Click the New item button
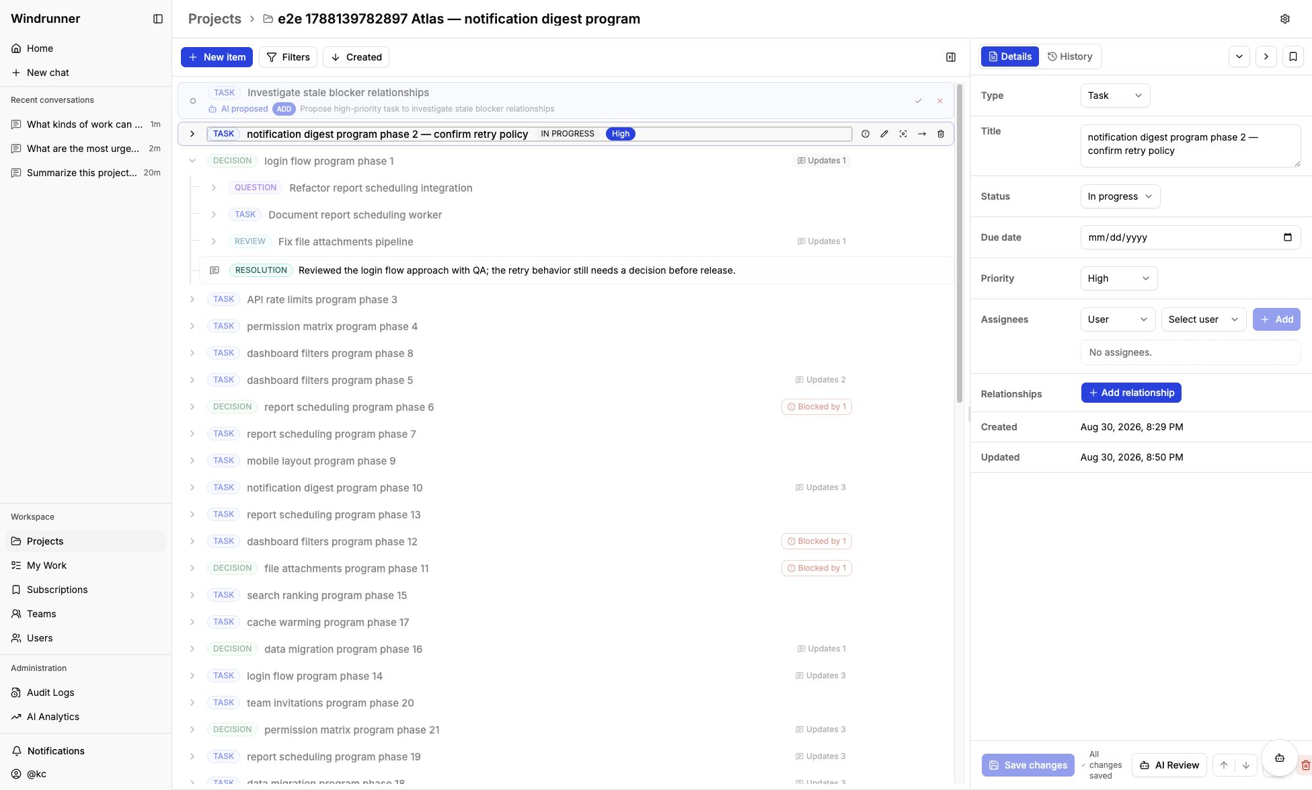The width and height of the screenshot is (1312, 790). 217,57
